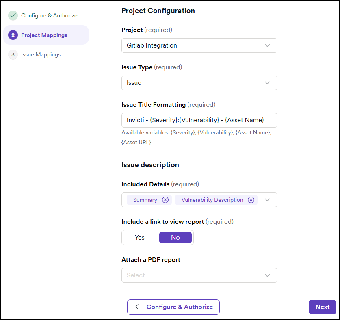
Task: Click inside the Included Details chips area
Action: 199,200
